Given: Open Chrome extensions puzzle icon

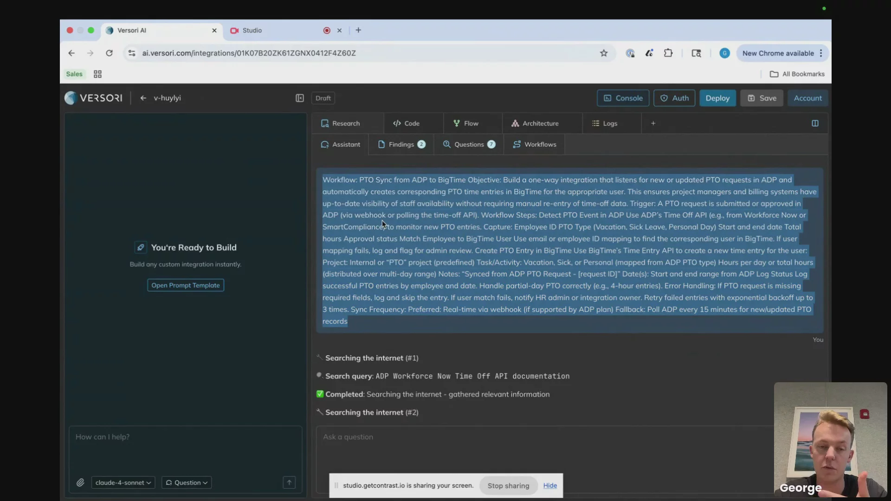Looking at the screenshot, I should point(668,53).
